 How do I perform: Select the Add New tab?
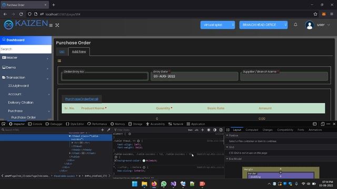click(79, 51)
